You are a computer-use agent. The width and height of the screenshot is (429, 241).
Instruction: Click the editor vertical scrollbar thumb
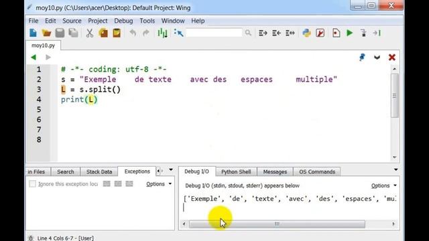click(x=394, y=96)
